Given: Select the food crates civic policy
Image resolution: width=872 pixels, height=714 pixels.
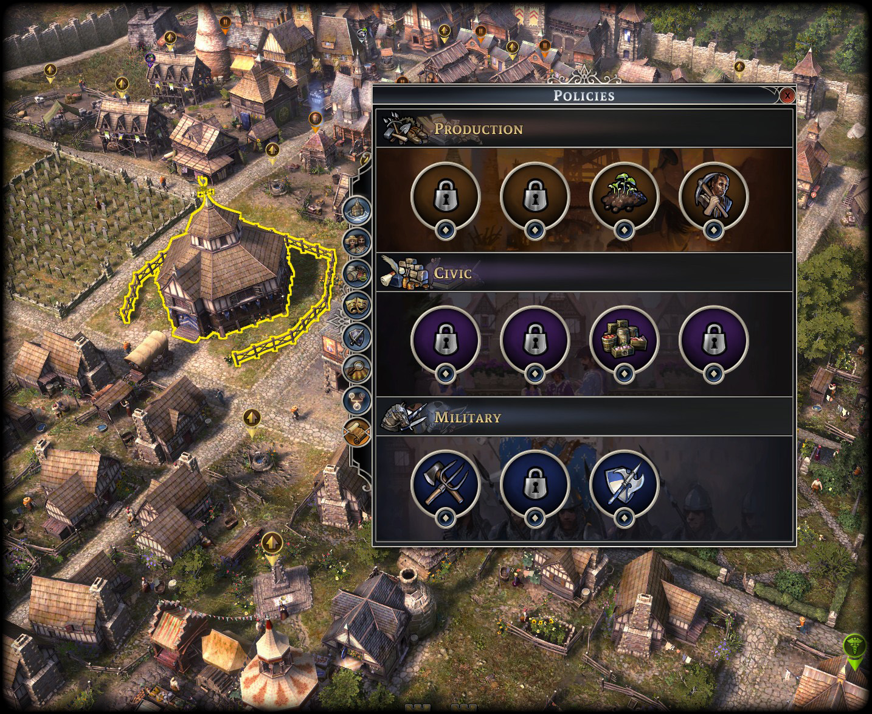Looking at the screenshot, I should click(625, 340).
